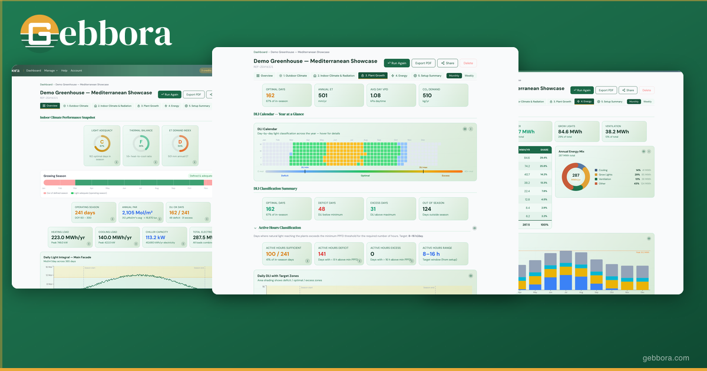Open Dashboard in left window navbar
This screenshot has height=371, width=707.
(x=34, y=71)
